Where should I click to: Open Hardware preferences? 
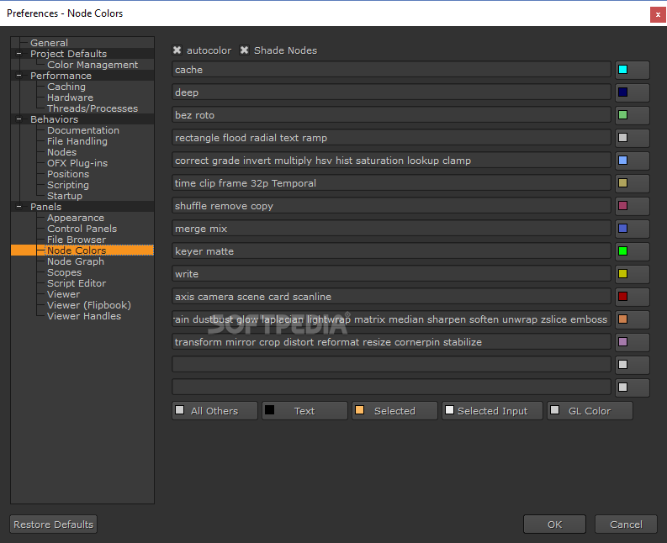70,98
